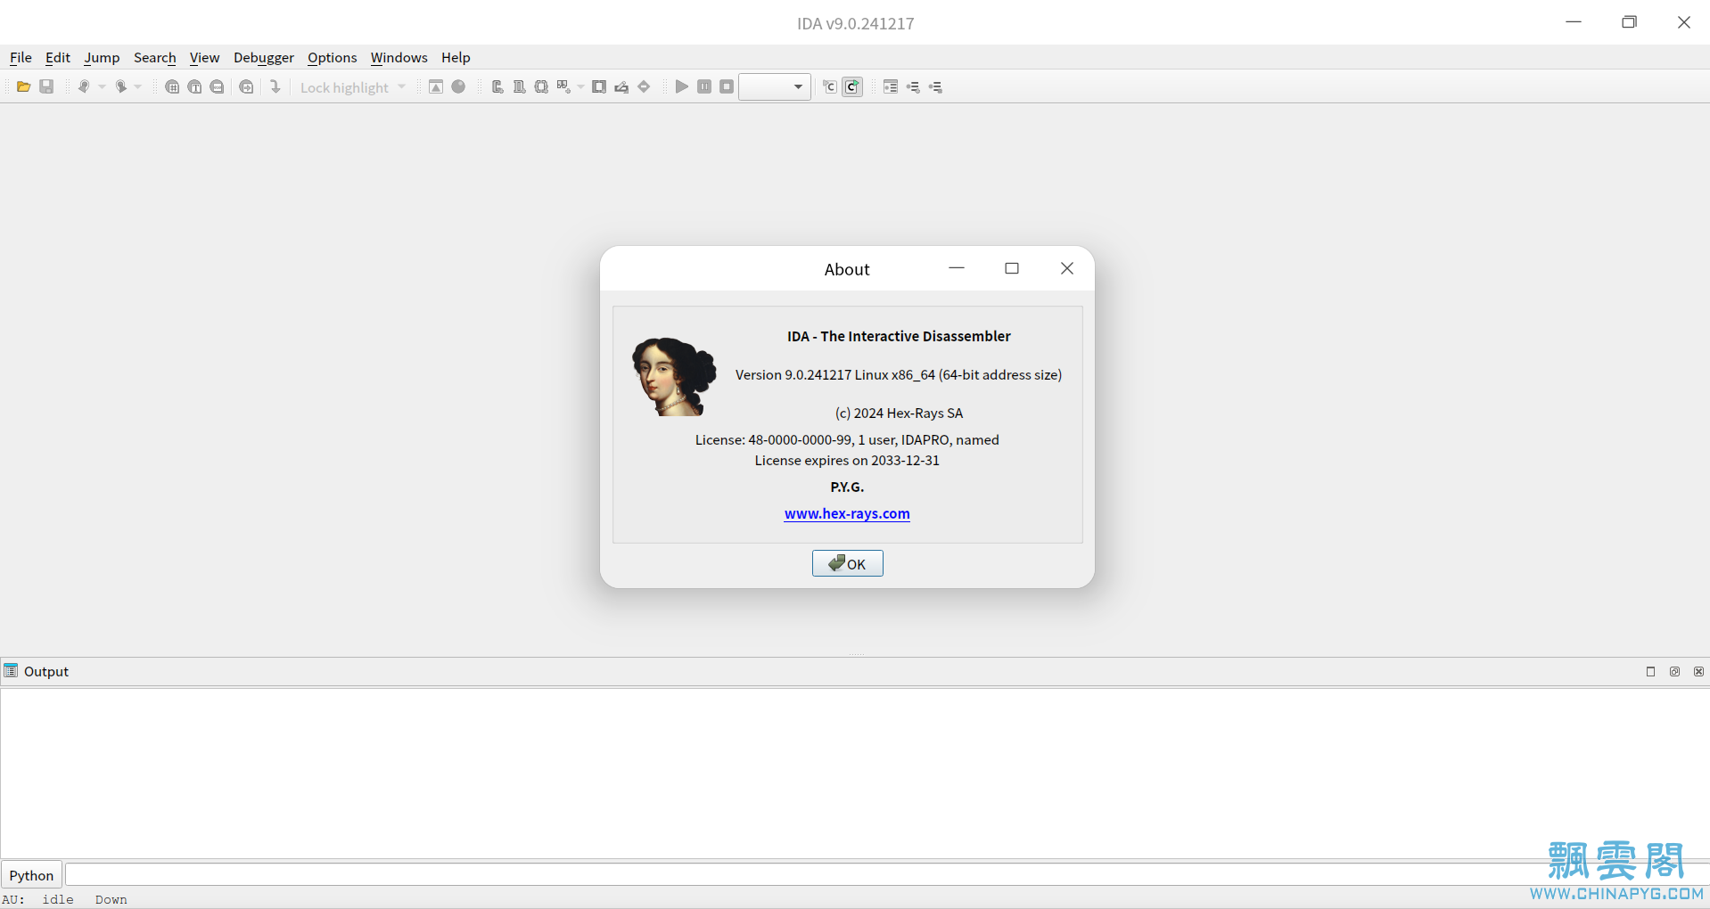The width and height of the screenshot is (1710, 909).
Task: Click the tracing window list icon
Action: tap(891, 86)
